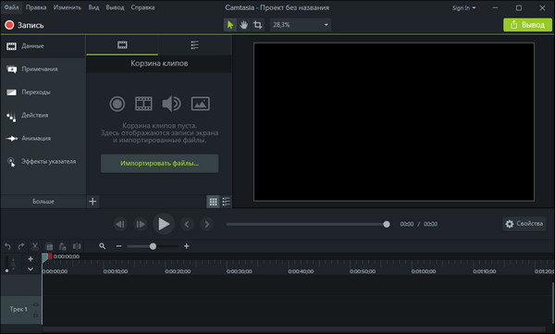Open the Изменить menu
Screen dimensions: 555x334
click(68, 7)
